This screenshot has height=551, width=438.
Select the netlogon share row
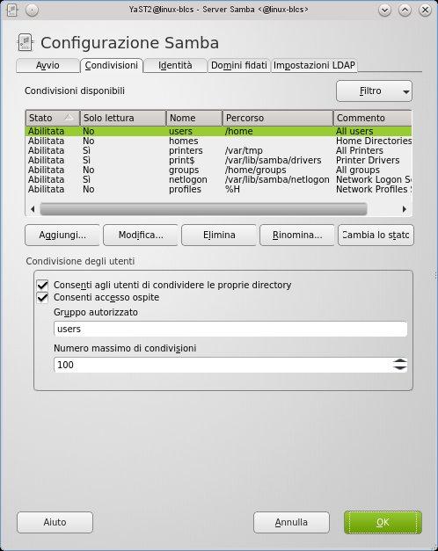(x=218, y=179)
